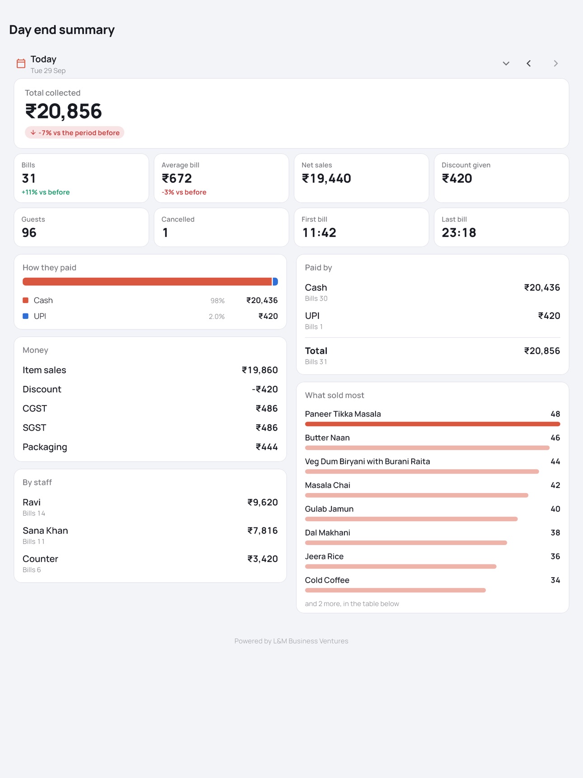Click the down arrow icon in the -7% badge
This screenshot has height=778, width=583.
coord(33,133)
